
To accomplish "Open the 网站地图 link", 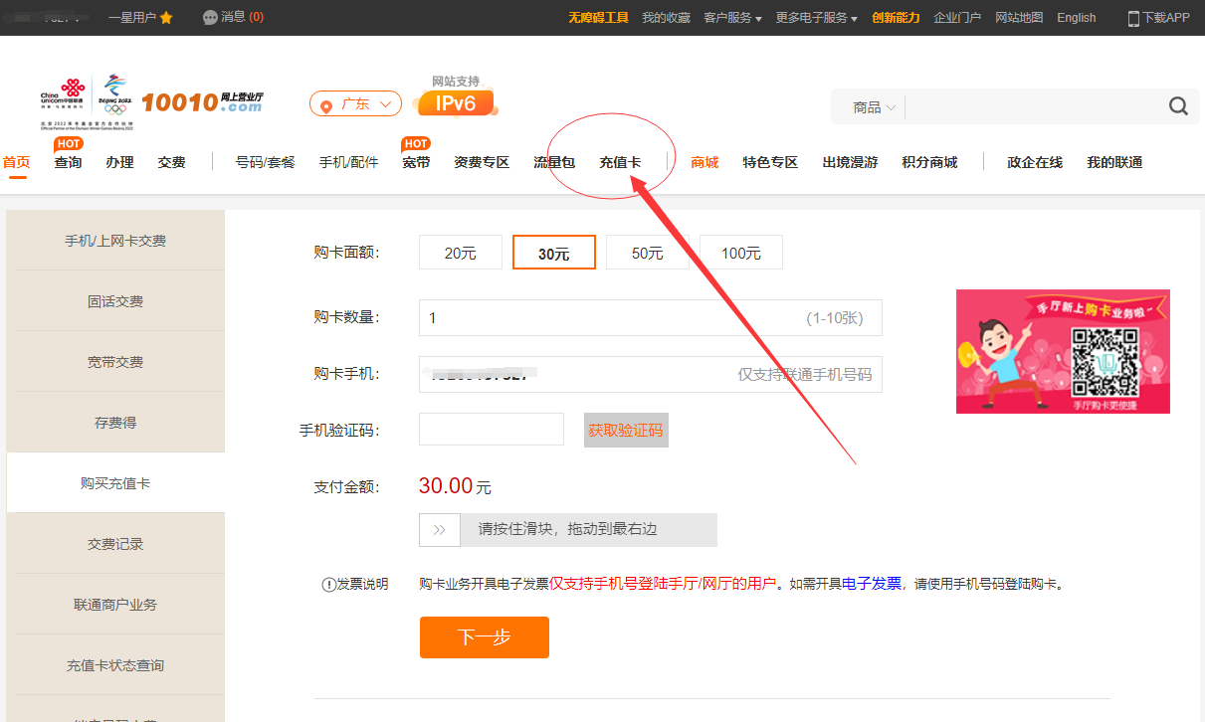I will click(x=1019, y=18).
